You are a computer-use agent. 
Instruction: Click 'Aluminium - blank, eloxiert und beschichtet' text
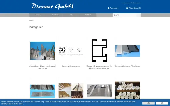[x=42, y=67]
